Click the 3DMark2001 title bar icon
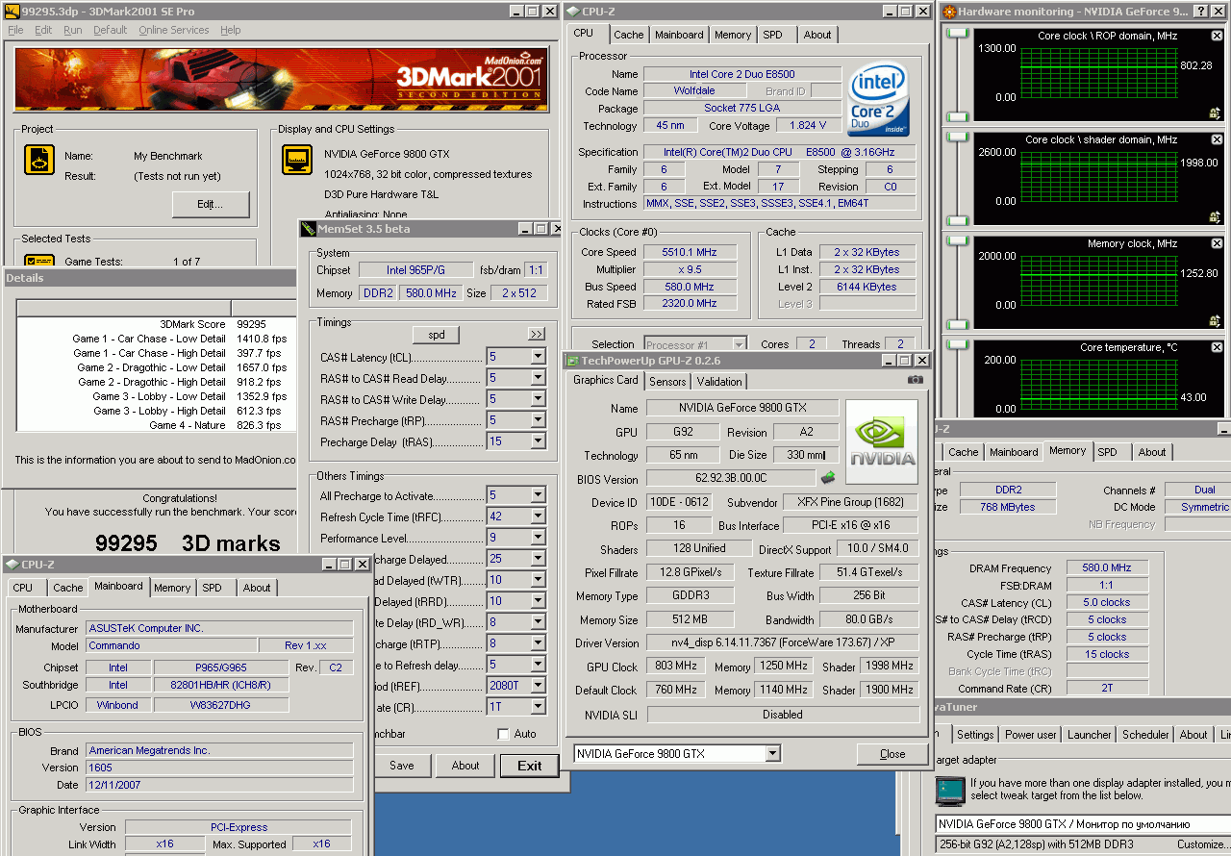 (x=13, y=12)
